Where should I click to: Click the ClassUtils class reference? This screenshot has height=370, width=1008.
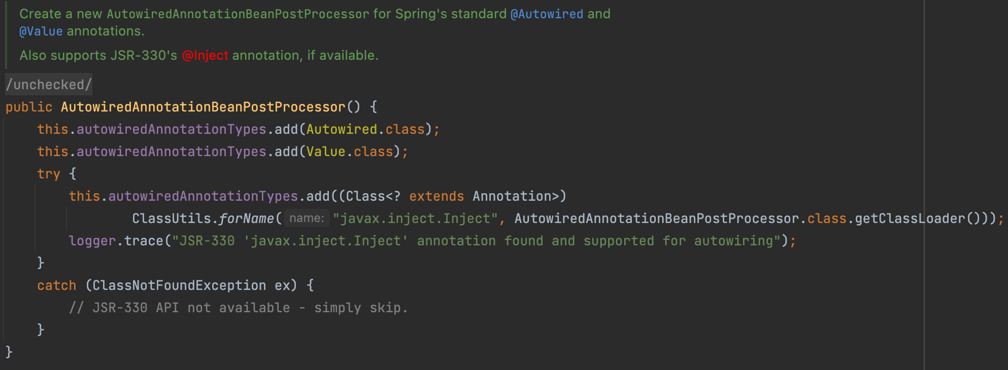click(172, 218)
